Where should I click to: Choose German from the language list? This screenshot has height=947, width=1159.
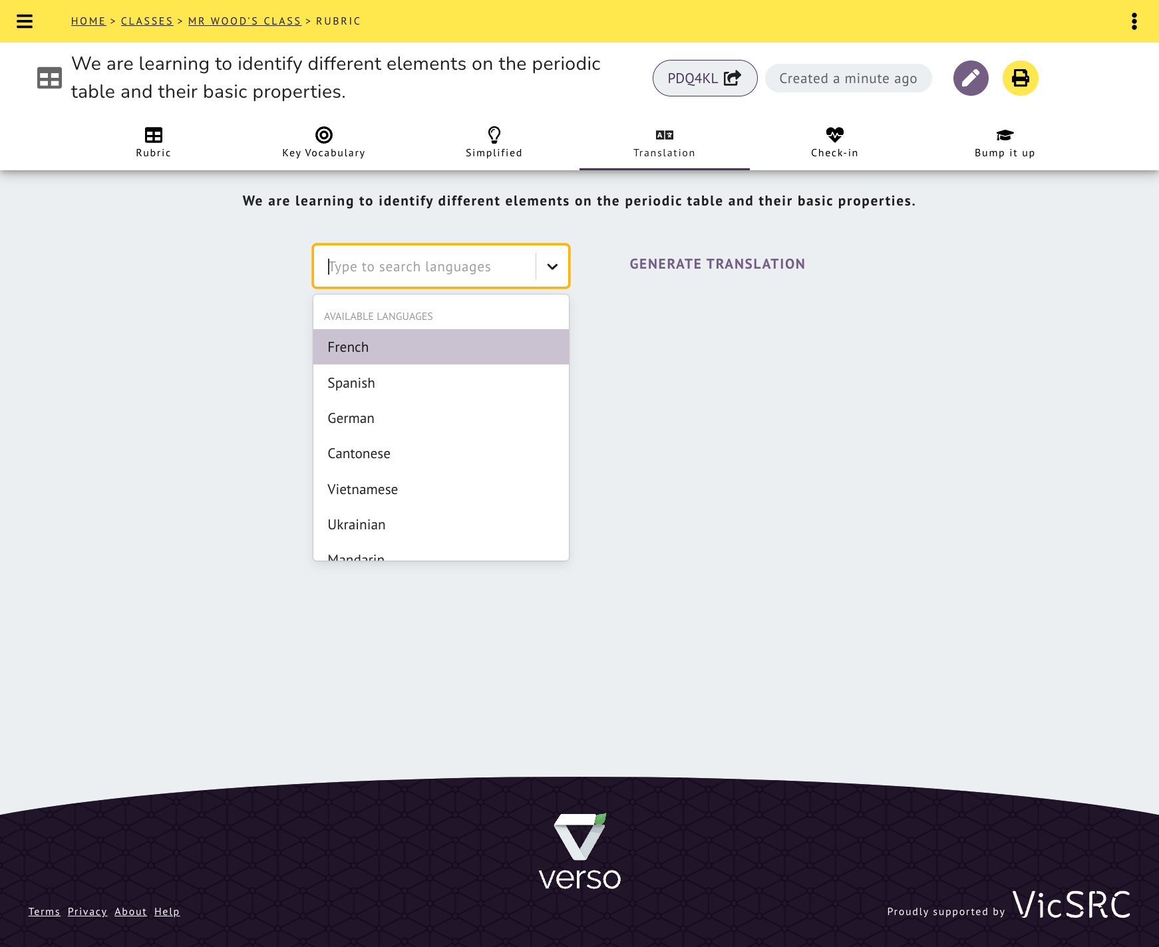coord(441,418)
